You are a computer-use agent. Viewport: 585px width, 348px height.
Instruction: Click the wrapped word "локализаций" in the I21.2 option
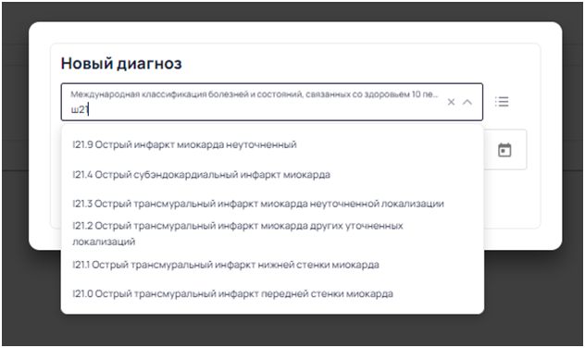(104, 242)
